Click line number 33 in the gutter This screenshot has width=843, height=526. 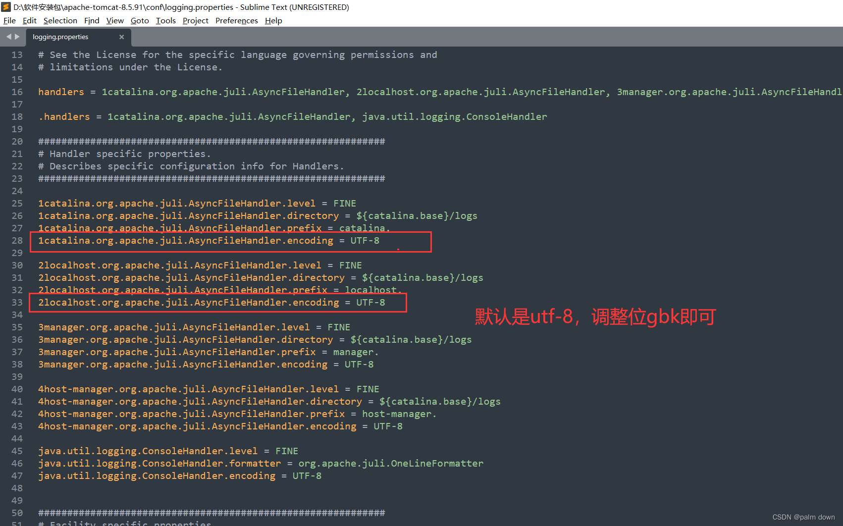(x=17, y=302)
